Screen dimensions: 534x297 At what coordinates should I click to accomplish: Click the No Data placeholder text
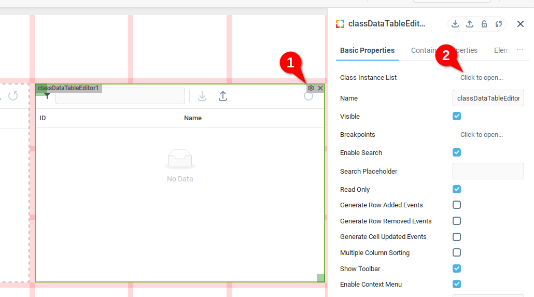tap(180, 179)
